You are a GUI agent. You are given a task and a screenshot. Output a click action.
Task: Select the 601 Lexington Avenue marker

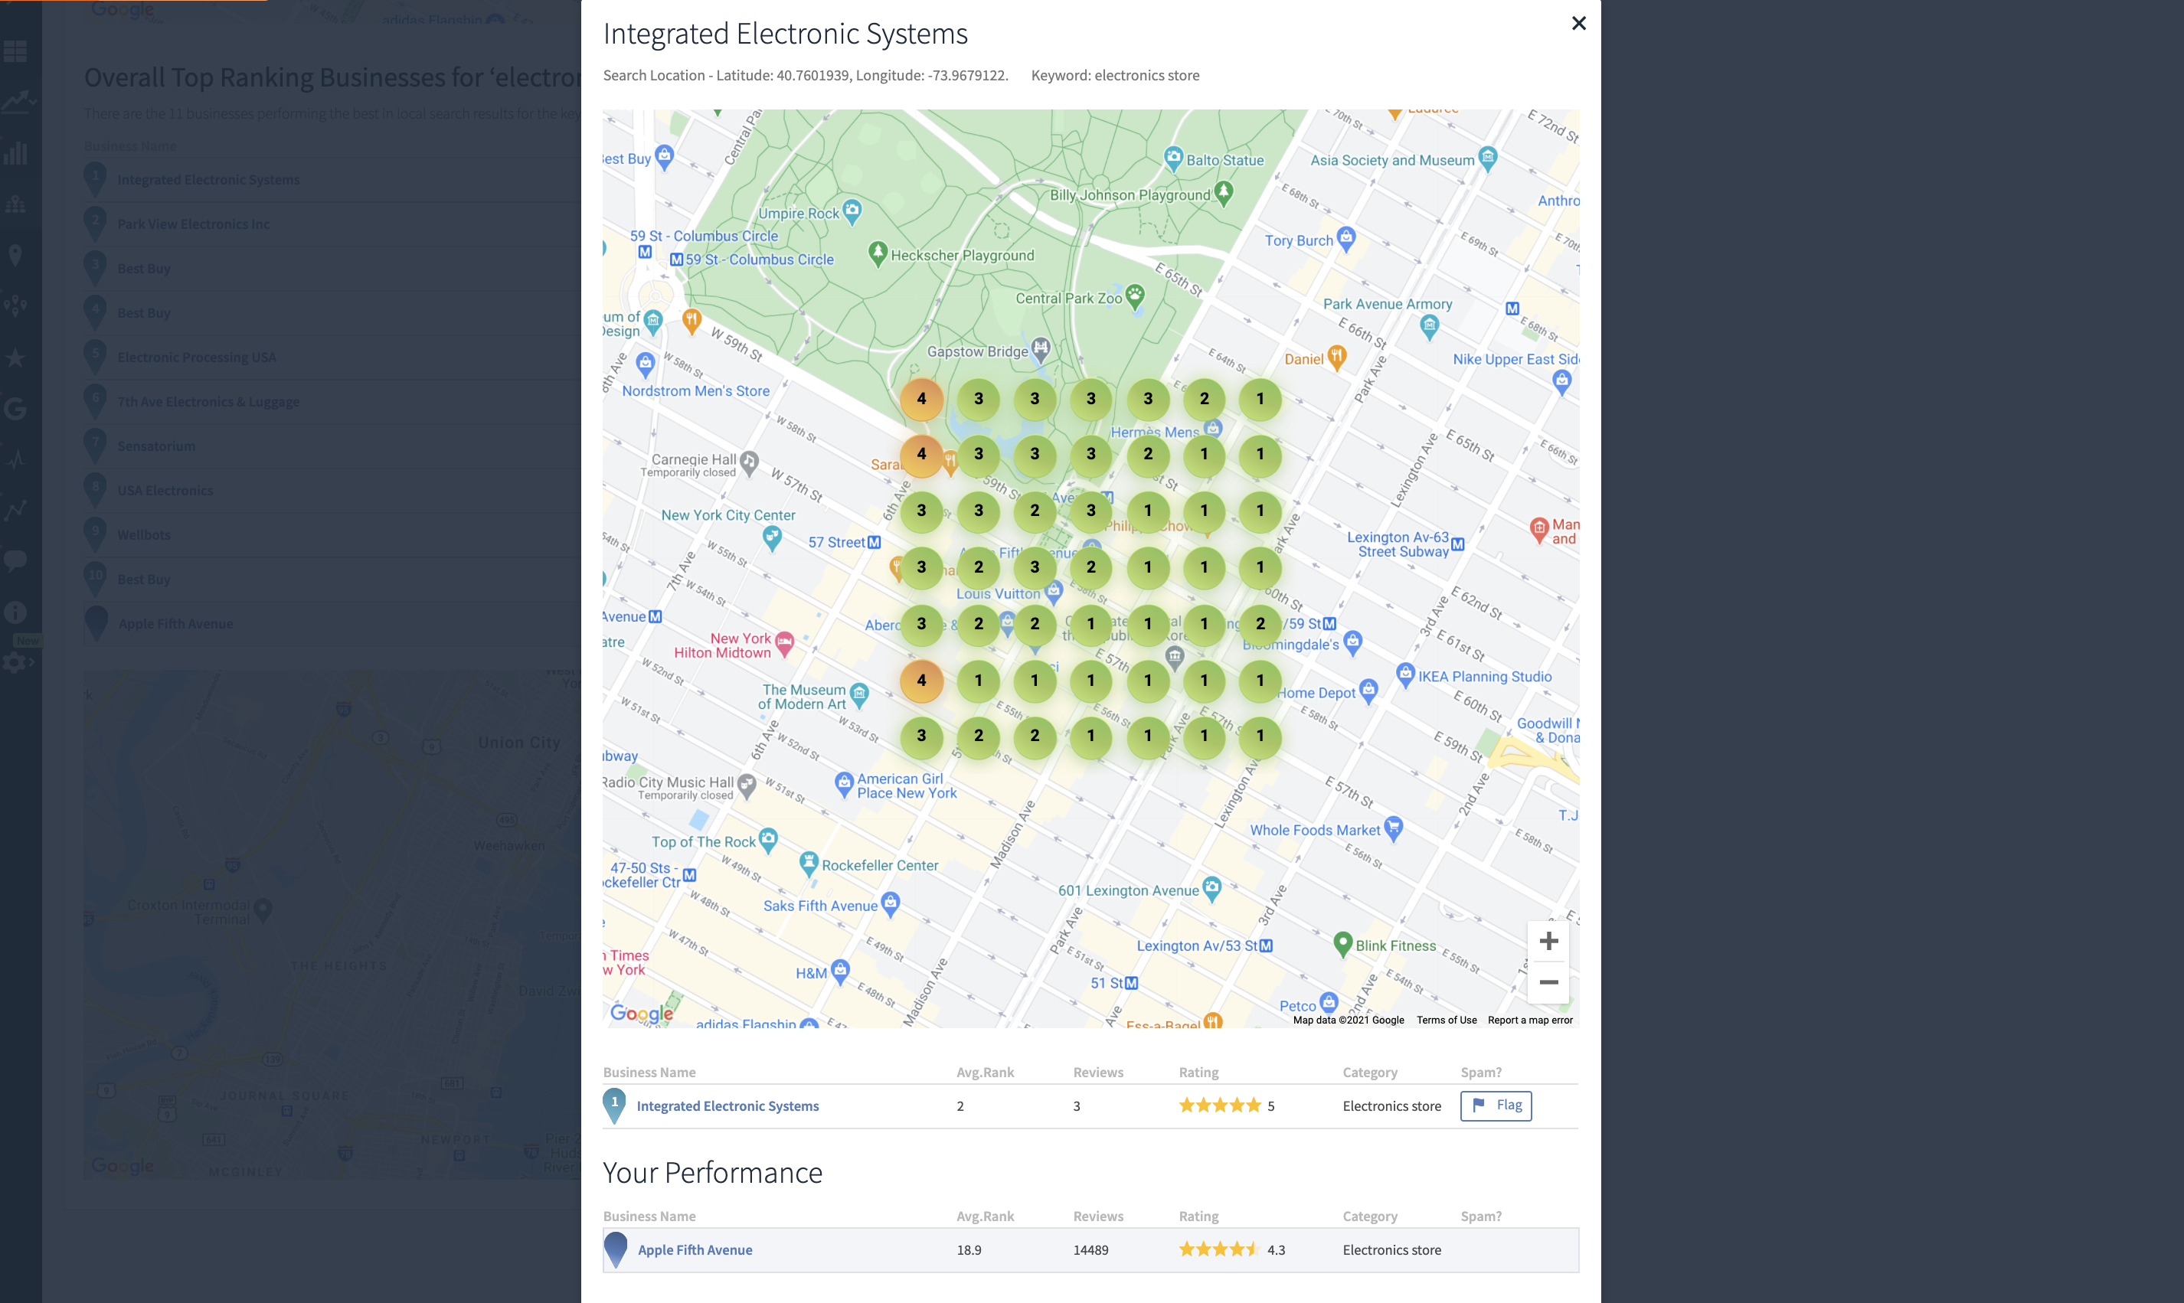(1212, 889)
